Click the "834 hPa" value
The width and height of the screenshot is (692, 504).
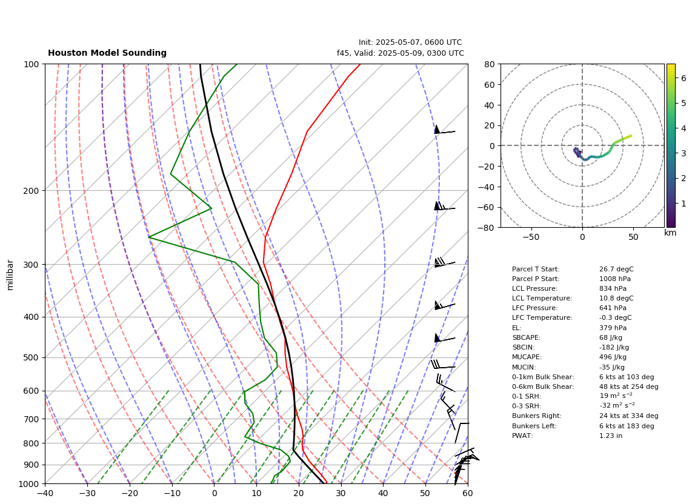coord(613,288)
